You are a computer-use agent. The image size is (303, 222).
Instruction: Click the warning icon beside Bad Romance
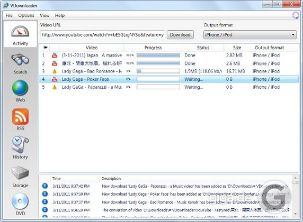(55, 71)
